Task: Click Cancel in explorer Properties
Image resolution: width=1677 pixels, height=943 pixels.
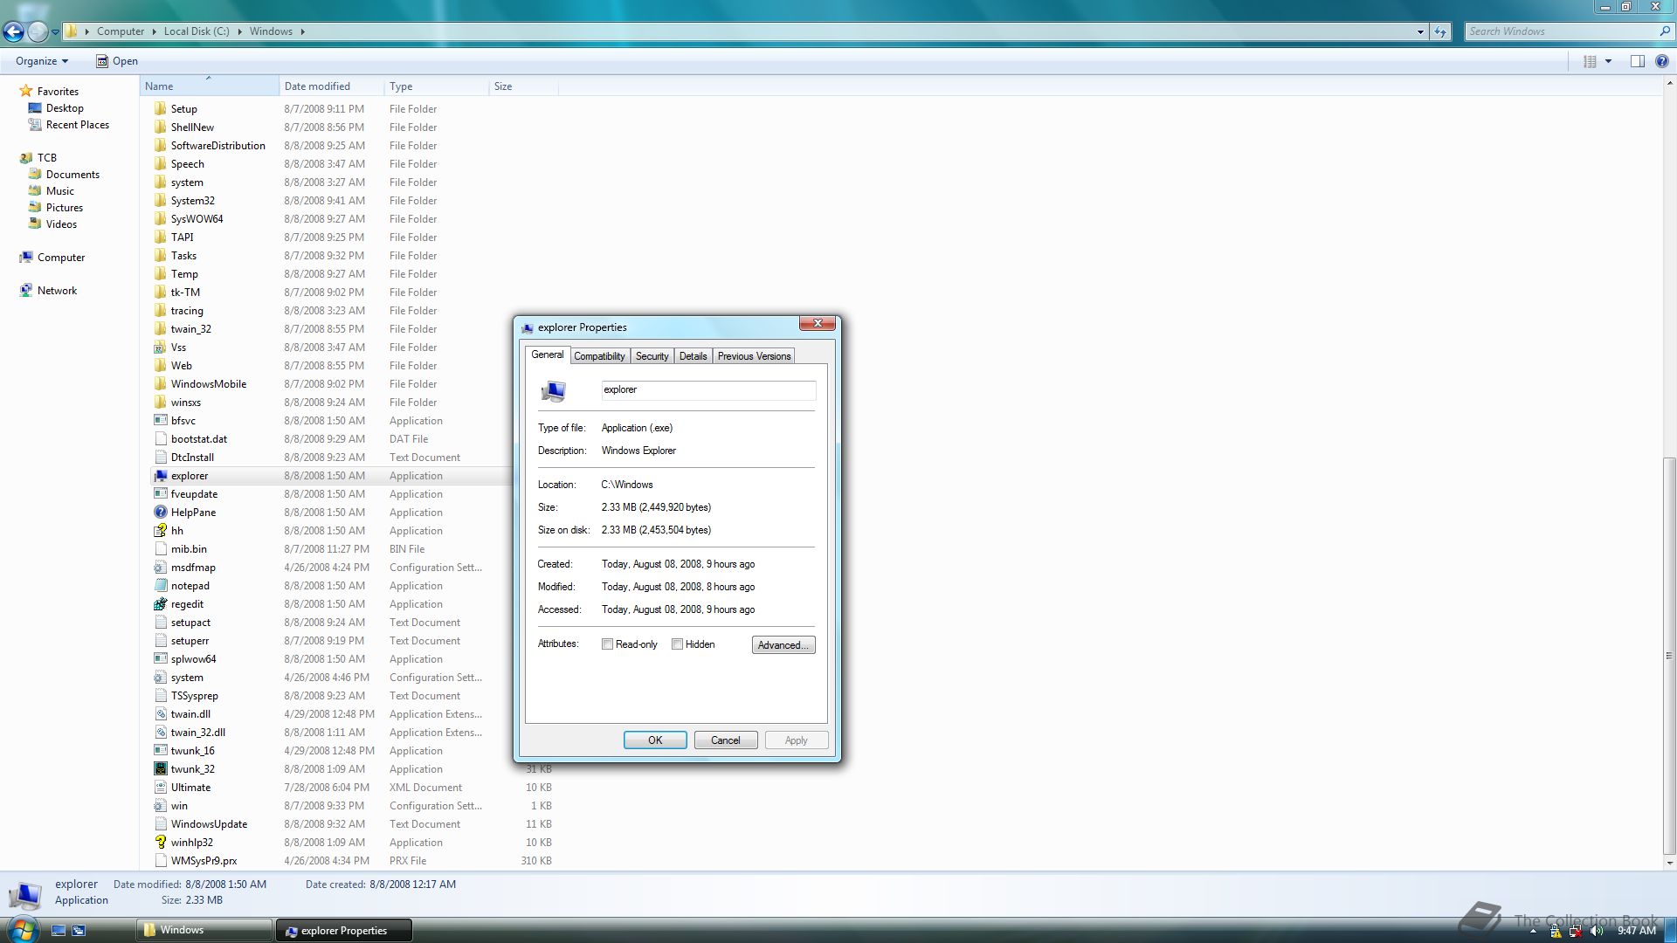Action: (725, 740)
